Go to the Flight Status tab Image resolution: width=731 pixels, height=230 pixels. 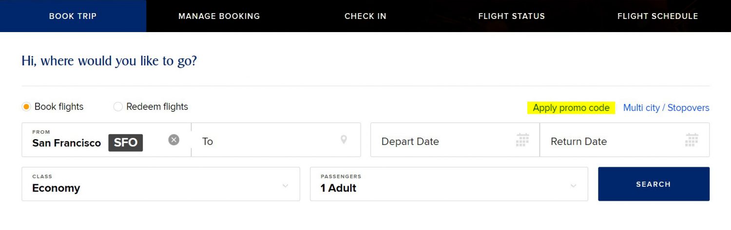coord(512,16)
